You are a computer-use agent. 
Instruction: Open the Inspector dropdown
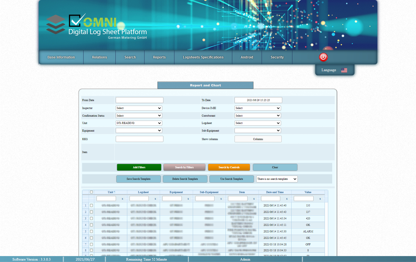tap(139, 108)
